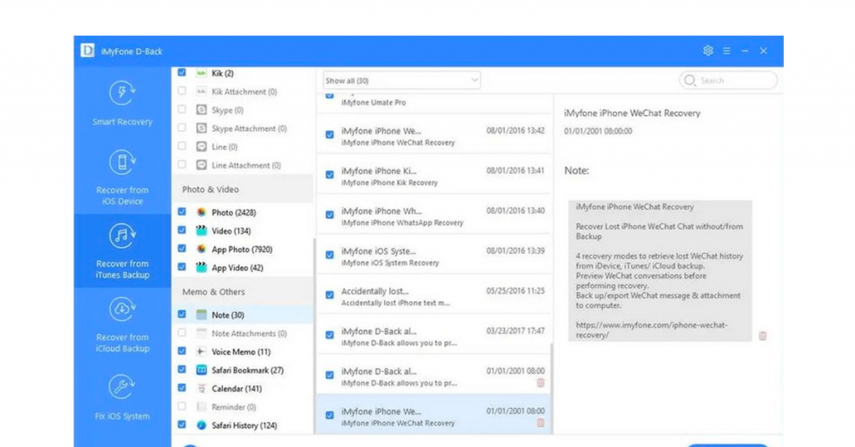Click the Photo category icon
This screenshot has width=855, height=447.
[x=201, y=212]
